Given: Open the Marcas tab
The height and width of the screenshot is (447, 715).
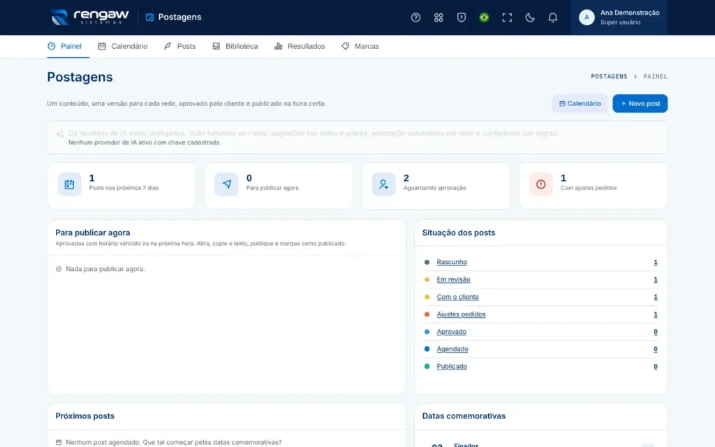Looking at the screenshot, I should pos(360,46).
